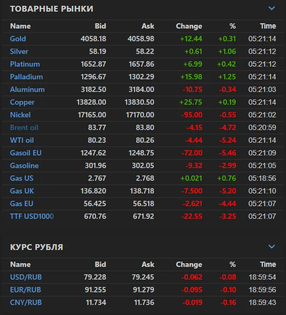286x315 pixels.
Task: Click the Gasoil EU link
Action: coord(26,153)
